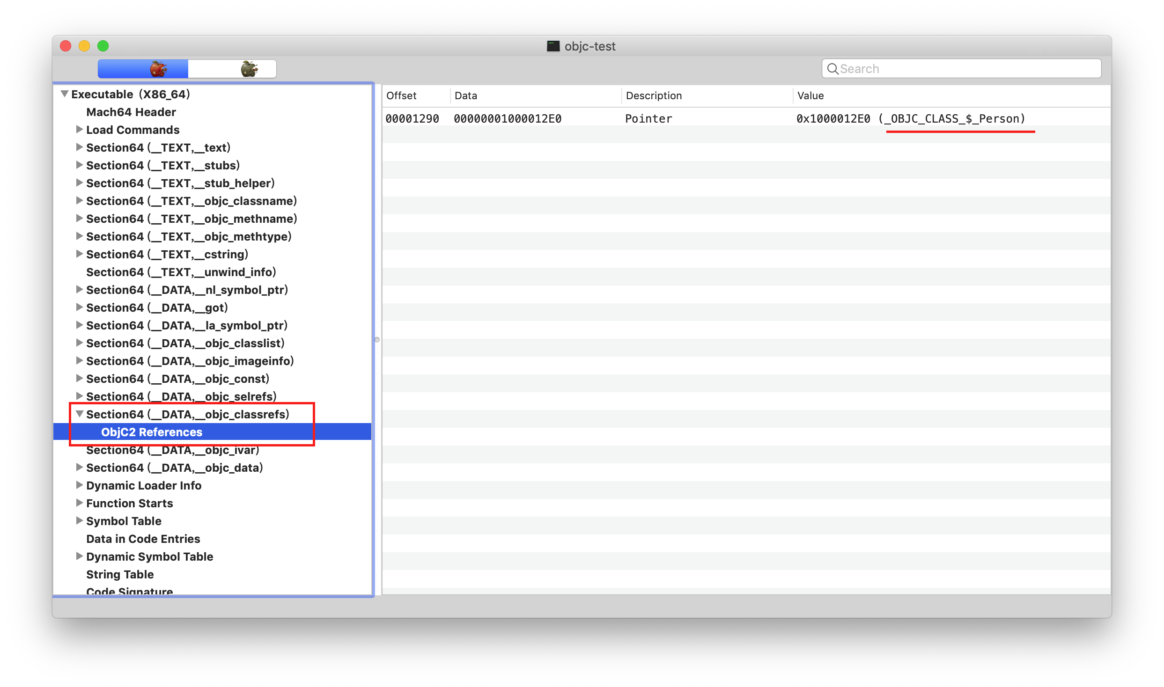The height and width of the screenshot is (687, 1164).
Task: Expand Section64 (__TEXT,__cstring) triangle
Action: [x=80, y=254]
